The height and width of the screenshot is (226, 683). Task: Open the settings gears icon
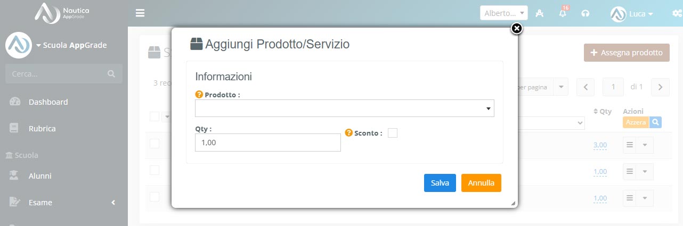pos(677,13)
